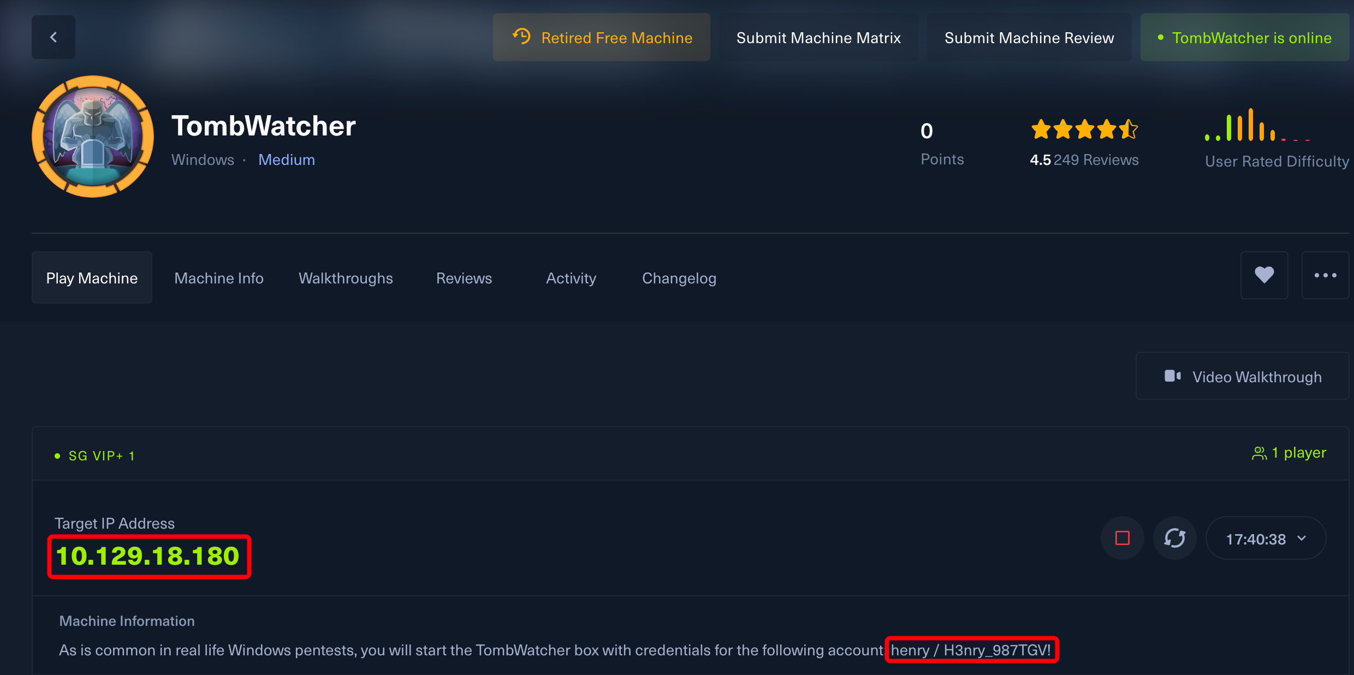Open the Activity tab
This screenshot has height=675, width=1354.
pos(571,278)
